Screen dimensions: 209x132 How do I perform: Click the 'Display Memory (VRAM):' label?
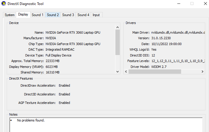pos(26,67)
